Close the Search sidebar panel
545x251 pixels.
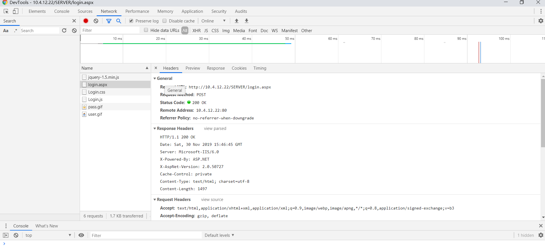coord(74,21)
